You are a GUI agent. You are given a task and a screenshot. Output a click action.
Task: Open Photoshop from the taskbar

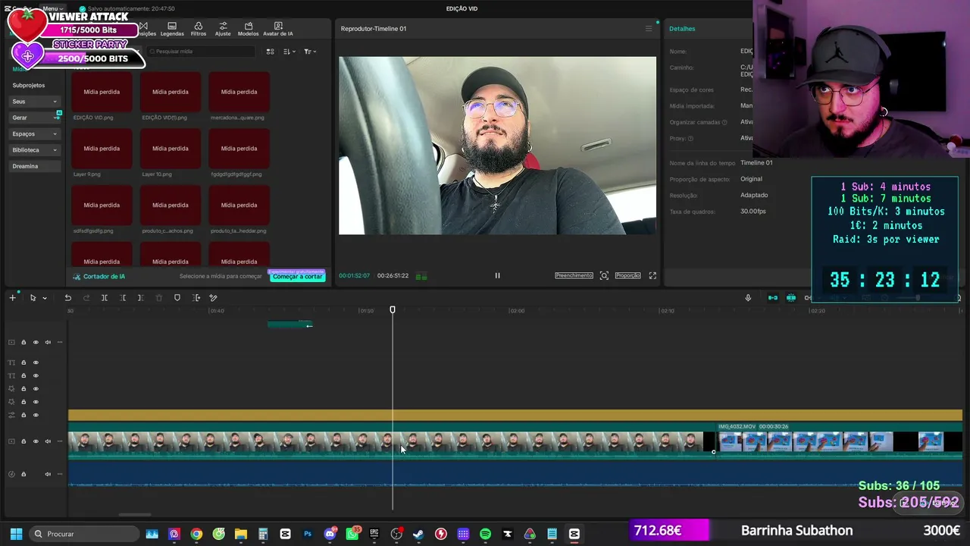point(308,534)
